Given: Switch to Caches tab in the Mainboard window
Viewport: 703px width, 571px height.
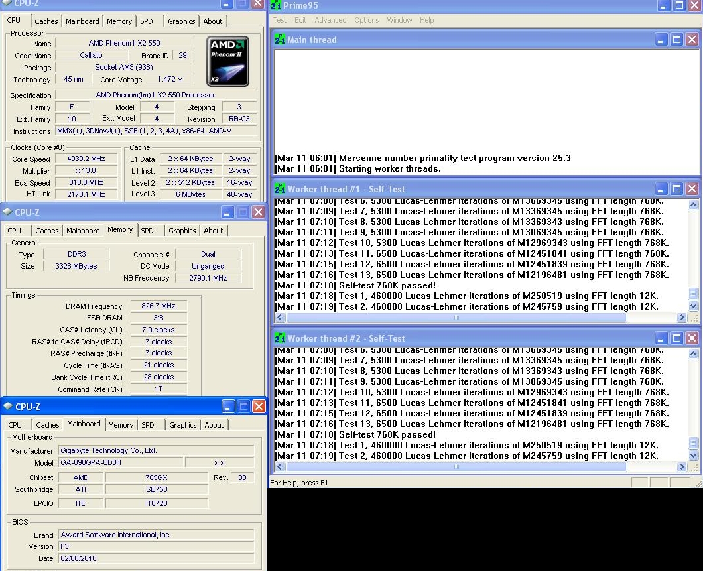Looking at the screenshot, I should (47, 425).
